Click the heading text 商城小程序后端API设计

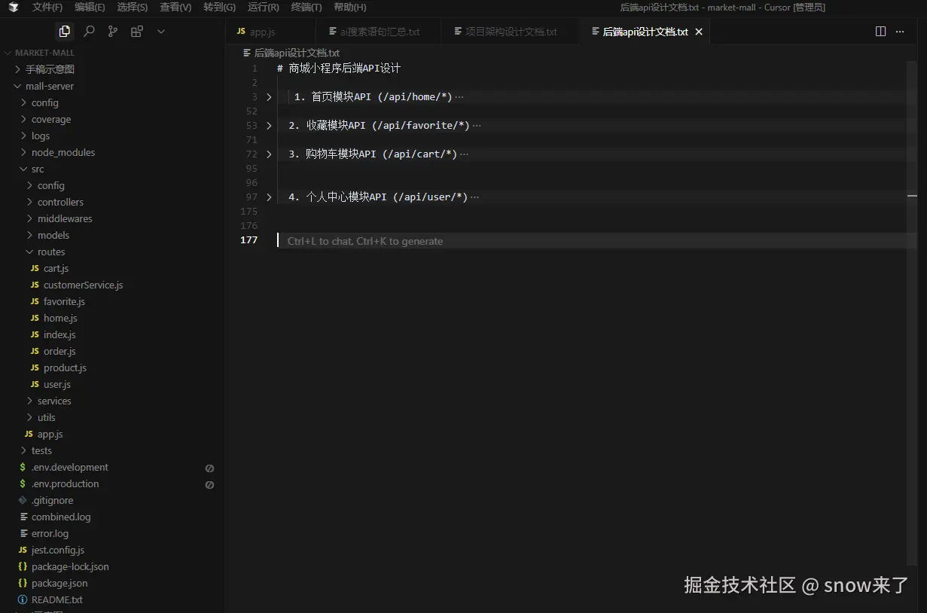(x=345, y=69)
